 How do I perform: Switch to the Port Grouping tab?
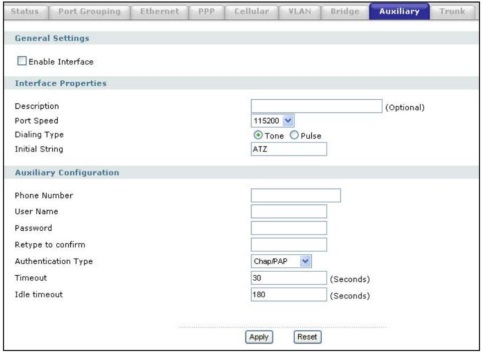click(x=89, y=12)
